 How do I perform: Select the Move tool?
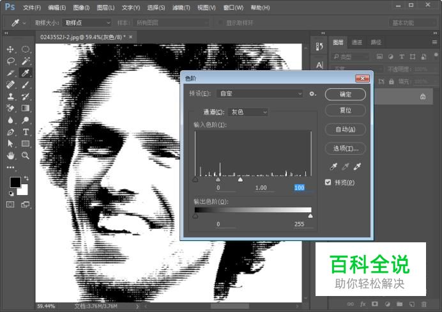click(10, 49)
